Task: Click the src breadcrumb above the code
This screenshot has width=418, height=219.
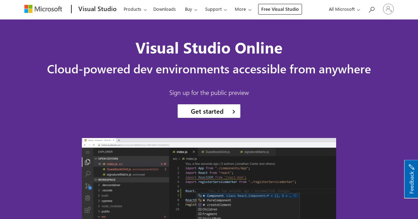Action: coord(175,159)
